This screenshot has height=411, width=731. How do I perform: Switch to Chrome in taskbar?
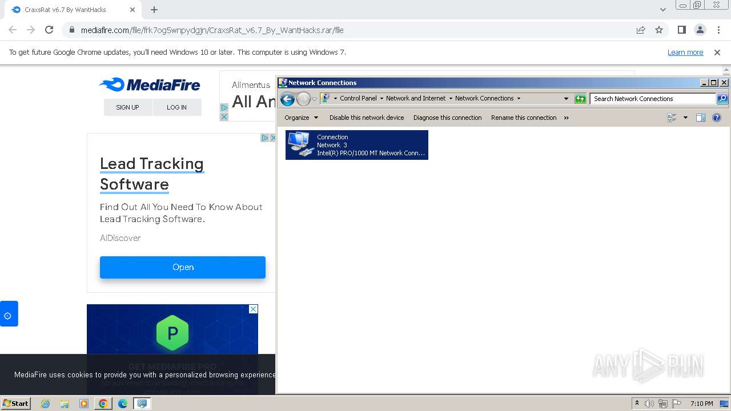tap(103, 404)
